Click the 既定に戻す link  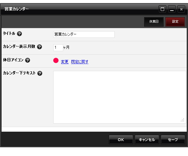pos(80,62)
